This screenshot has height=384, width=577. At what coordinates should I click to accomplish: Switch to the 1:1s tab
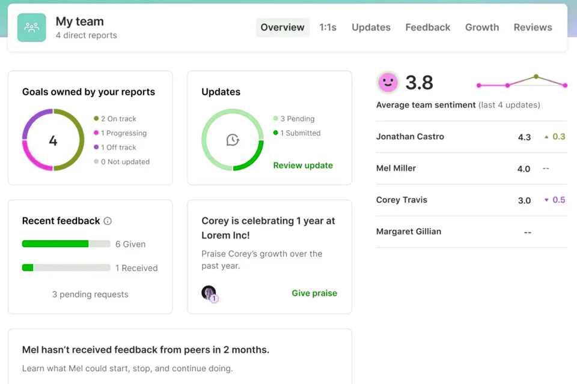pyautogui.click(x=328, y=28)
